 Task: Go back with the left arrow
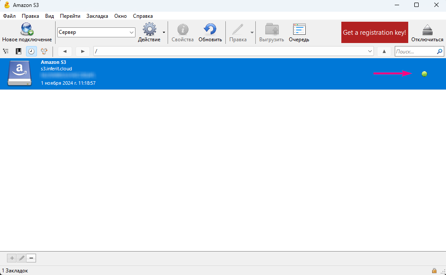(65, 51)
